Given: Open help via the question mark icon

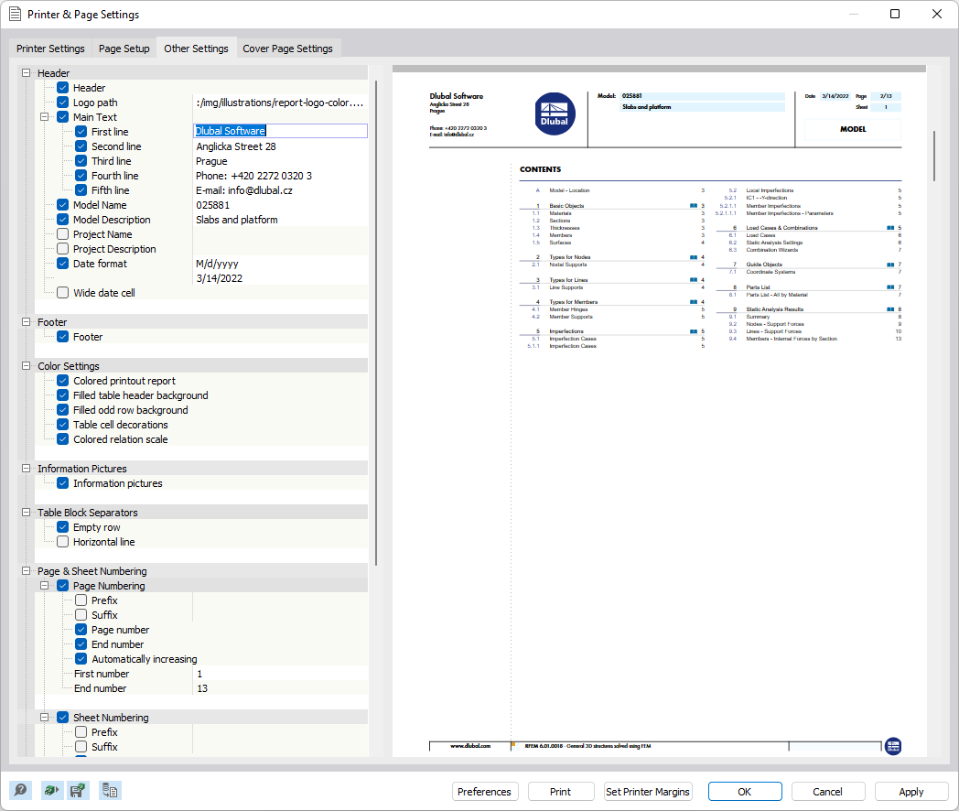Looking at the screenshot, I should (x=20, y=790).
